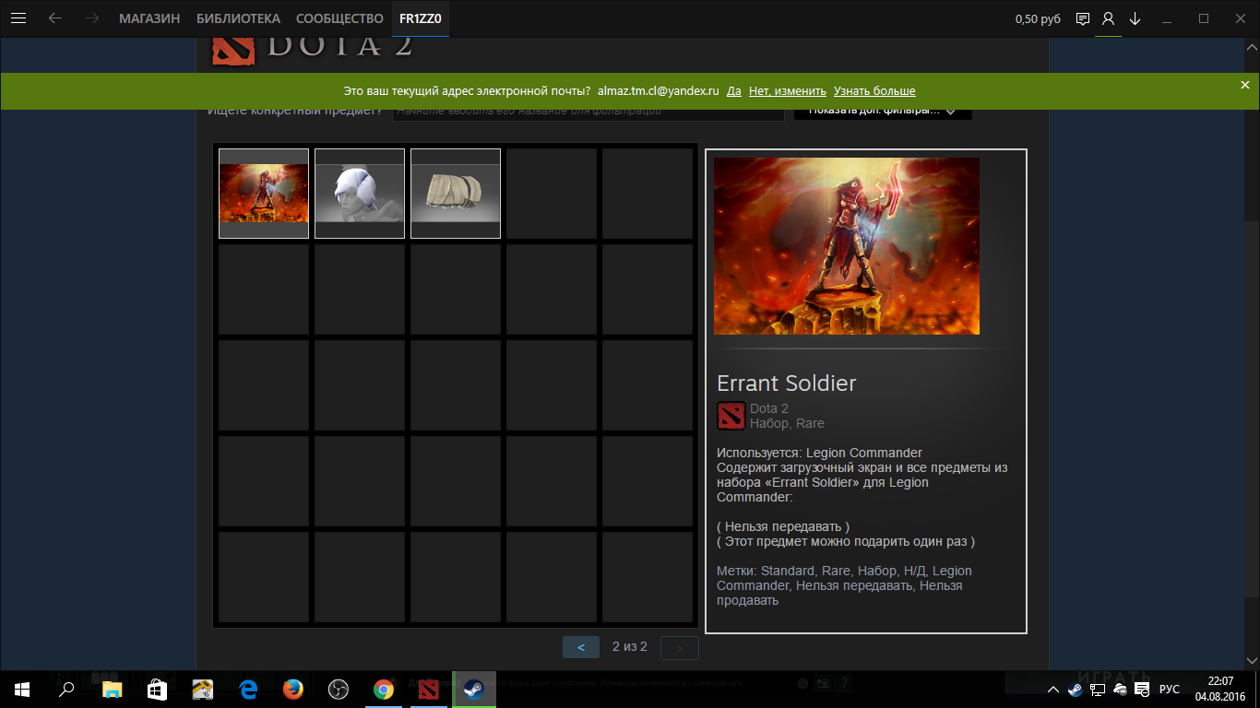This screenshot has height=708, width=1260.
Task: Click the page scrollbar down arrow
Action: (x=1253, y=660)
